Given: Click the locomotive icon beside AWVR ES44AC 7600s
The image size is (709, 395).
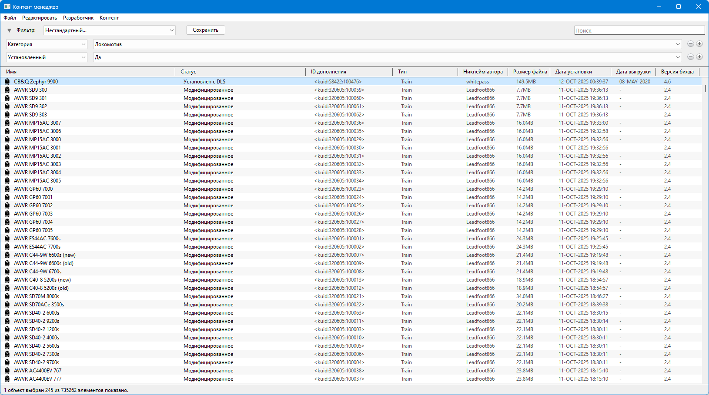Looking at the screenshot, I should pyautogui.click(x=7, y=239).
